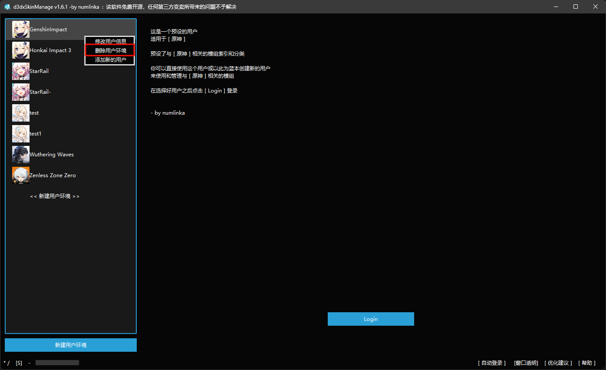Toggle the 自动登录 auto-login option
This screenshot has height=370, width=606.
492,363
